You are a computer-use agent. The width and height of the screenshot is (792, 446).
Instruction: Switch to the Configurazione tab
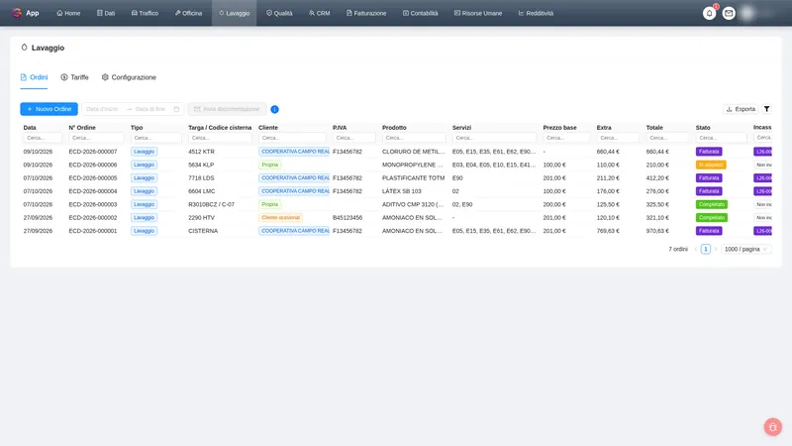[129, 77]
